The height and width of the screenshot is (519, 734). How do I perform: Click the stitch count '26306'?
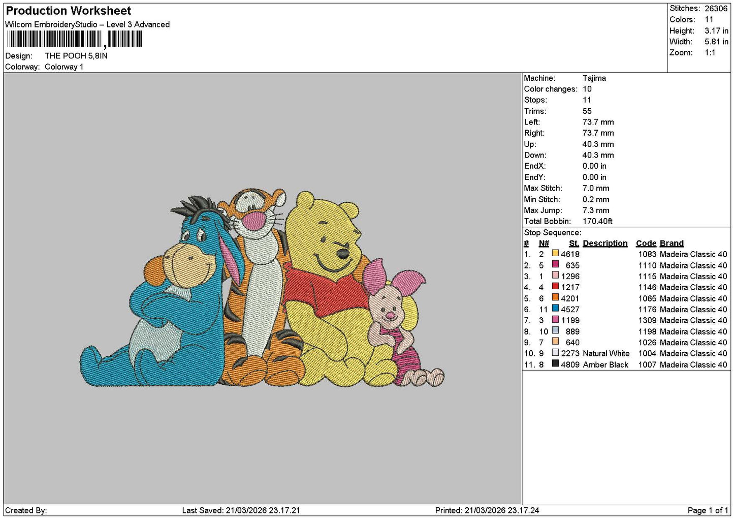coord(716,8)
